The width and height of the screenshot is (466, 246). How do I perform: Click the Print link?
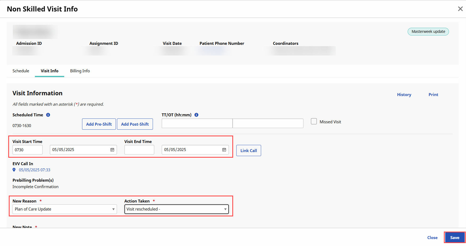pos(433,95)
